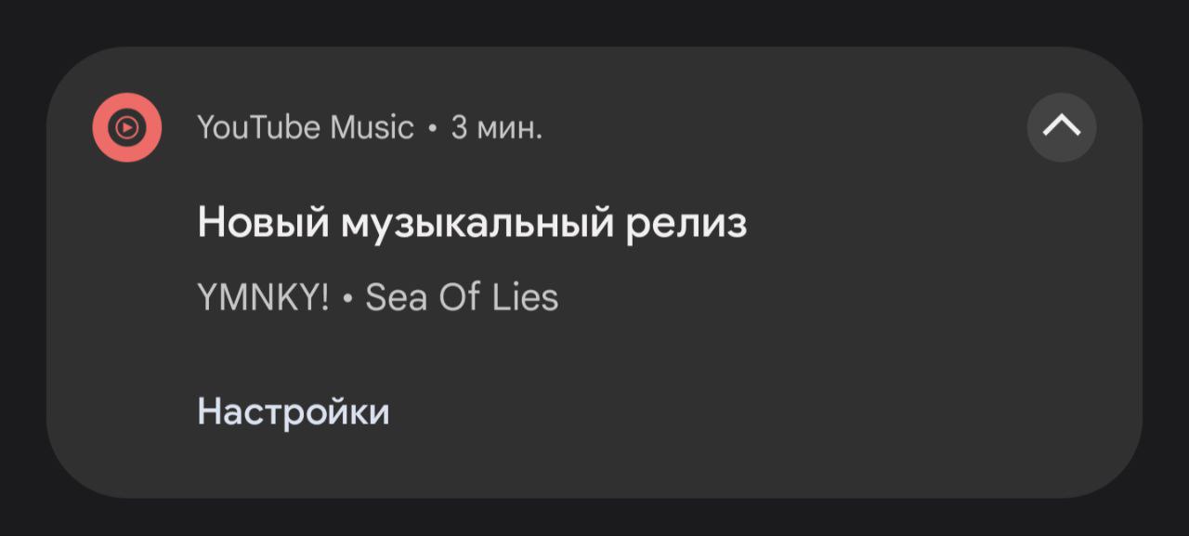Screen dimensions: 1189x536
Task: Tap the Sea Of Lies track title
Action: [462, 297]
